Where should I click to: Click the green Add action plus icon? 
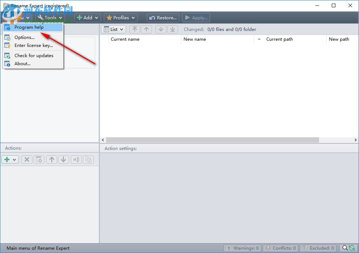click(7, 159)
